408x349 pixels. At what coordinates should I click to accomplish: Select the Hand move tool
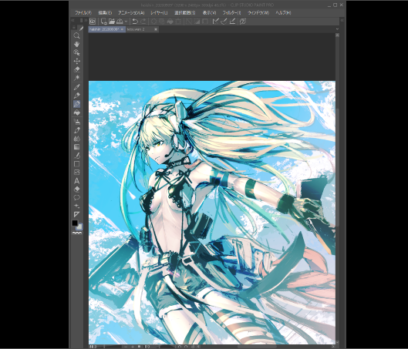76,44
